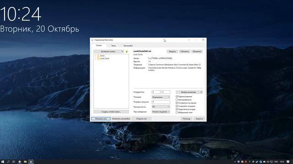The image size is (293, 164).
Task: Open the Позиция dropdown
Action: coord(161,97)
